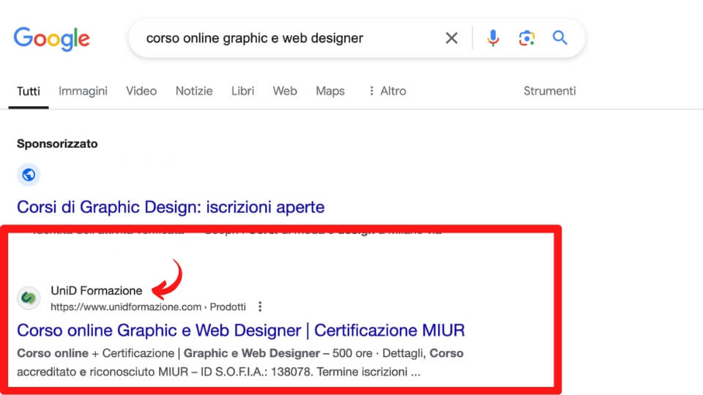Open the Maps tab

coord(330,91)
